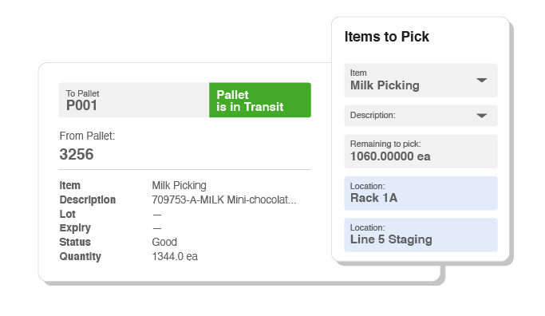The image size is (545, 316).
Task: Click the Description: label in pick panel
Action: (x=373, y=116)
